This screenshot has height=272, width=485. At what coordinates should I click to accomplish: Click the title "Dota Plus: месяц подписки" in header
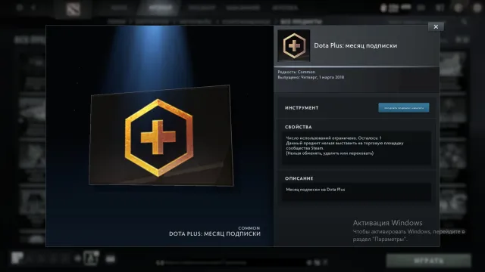[355, 45]
